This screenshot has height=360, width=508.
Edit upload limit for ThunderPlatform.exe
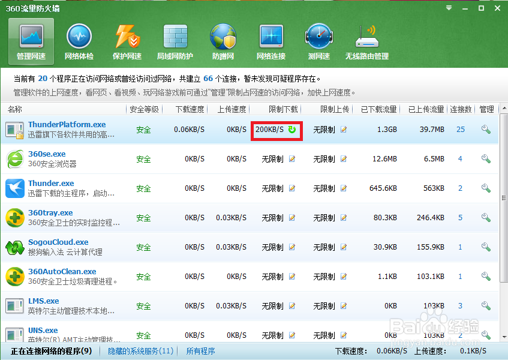(344, 130)
